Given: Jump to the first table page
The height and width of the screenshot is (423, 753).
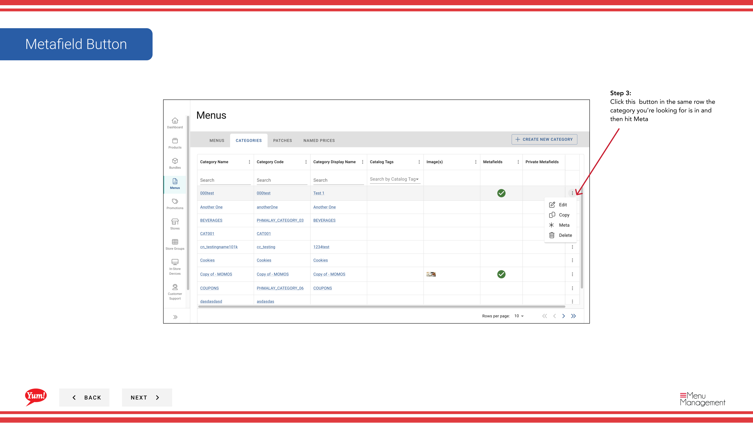Looking at the screenshot, I should (544, 316).
